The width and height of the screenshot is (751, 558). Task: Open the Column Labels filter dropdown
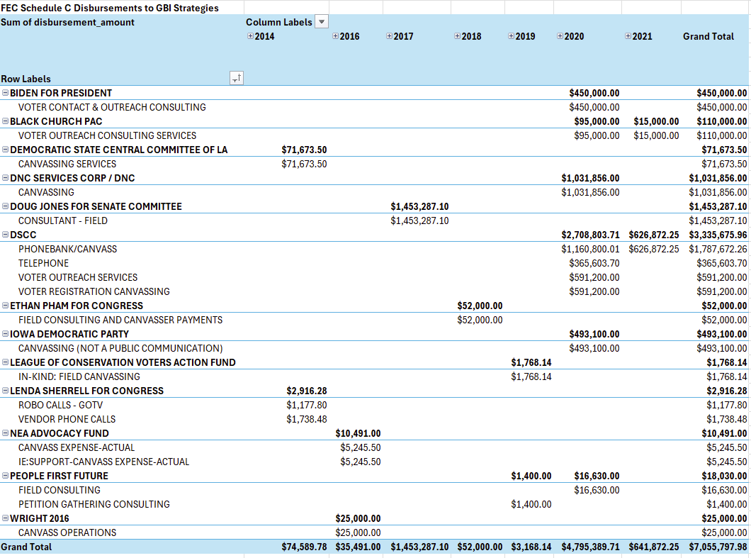click(322, 22)
